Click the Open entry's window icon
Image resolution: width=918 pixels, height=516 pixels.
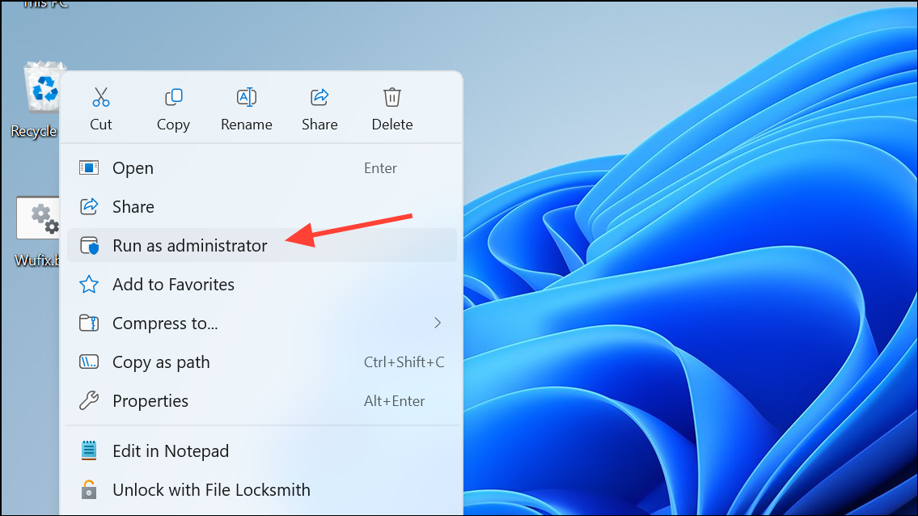coord(89,168)
